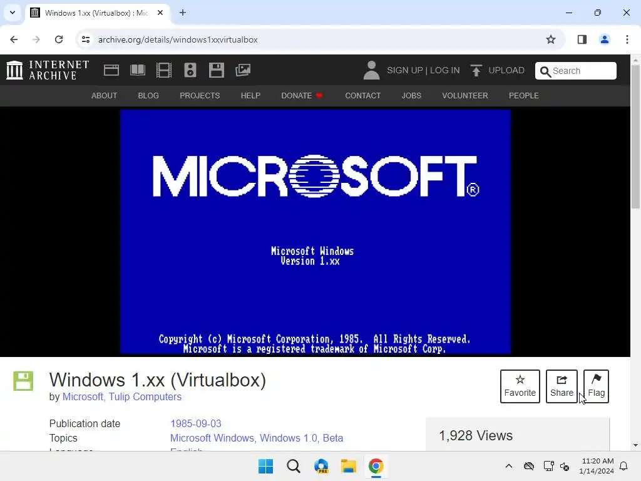Click the Chrome taskbar icon
This screenshot has width=641, height=481.
[x=376, y=466]
